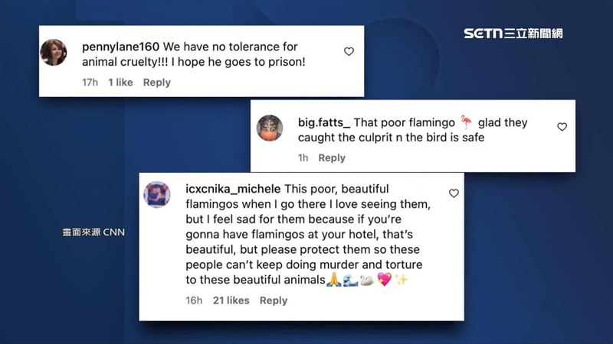Reply to big.fatts_ comment
Viewport: 613px width, 344px height.
[x=332, y=158]
